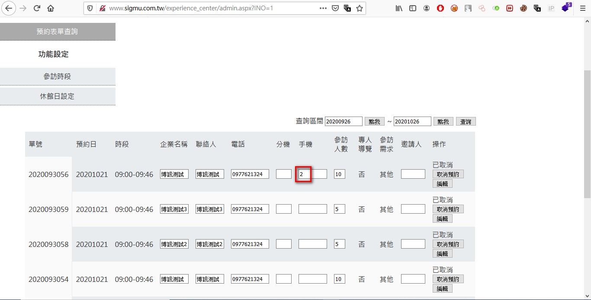Click 編輯 for order 2020093054

pos(443,288)
